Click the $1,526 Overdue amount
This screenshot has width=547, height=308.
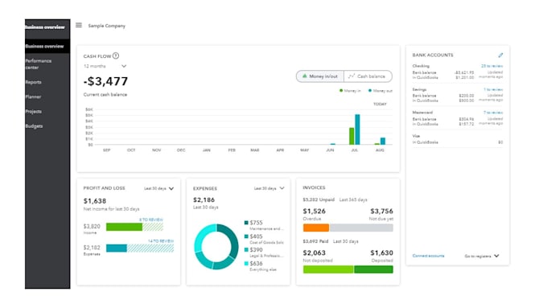pyautogui.click(x=314, y=211)
